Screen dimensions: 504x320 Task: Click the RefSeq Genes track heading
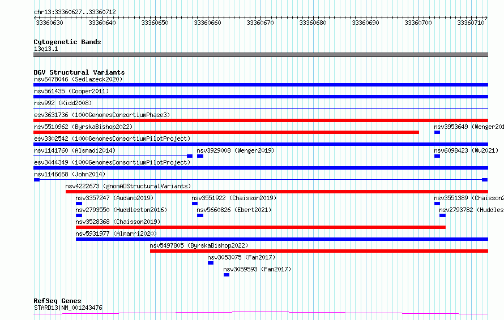click(x=57, y=301)
